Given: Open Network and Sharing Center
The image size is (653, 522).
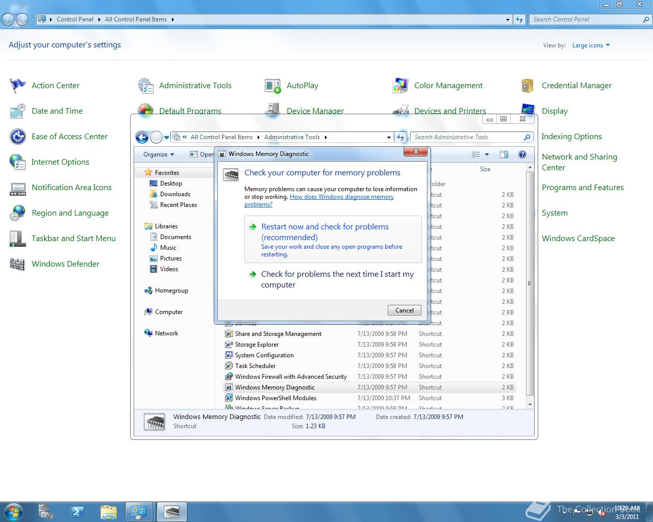Looking at the screenshot, I should (580, 162).
